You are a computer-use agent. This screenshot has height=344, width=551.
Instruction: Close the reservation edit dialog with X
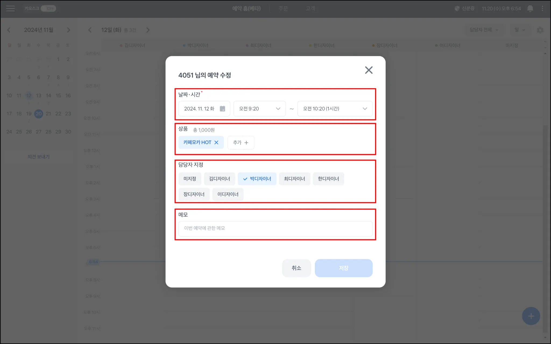(369, 70)
